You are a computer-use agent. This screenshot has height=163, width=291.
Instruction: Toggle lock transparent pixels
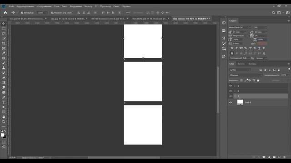point(241,81)
